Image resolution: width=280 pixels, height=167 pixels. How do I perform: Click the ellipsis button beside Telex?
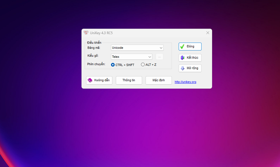160,57
